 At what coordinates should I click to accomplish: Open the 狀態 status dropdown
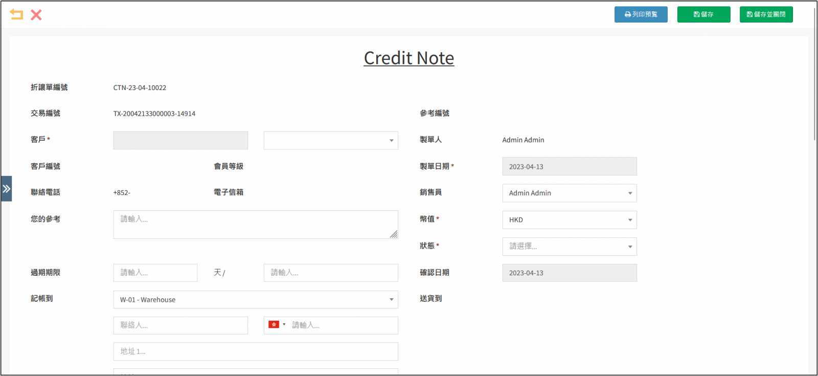[569, 247]
